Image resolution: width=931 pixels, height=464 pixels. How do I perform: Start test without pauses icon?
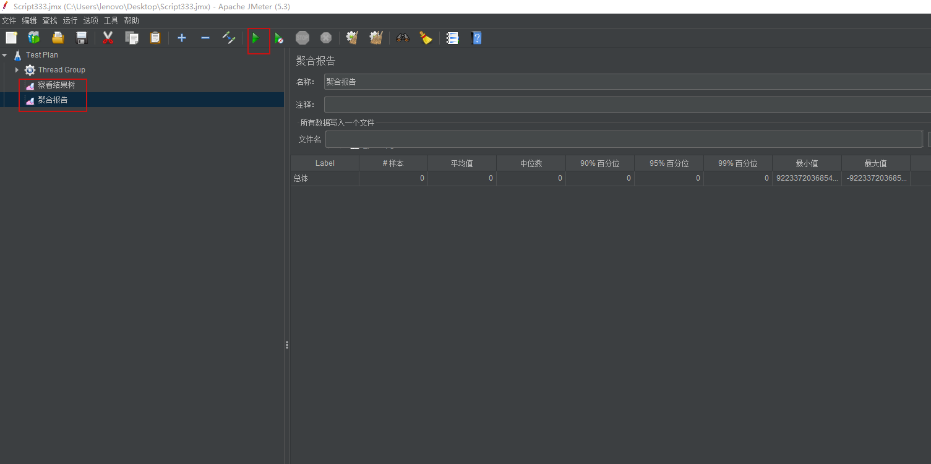(x=279, y=38)
